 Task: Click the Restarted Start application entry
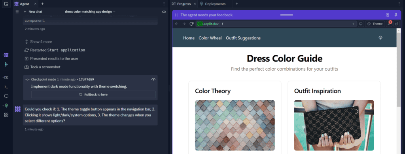click(55, 50)
